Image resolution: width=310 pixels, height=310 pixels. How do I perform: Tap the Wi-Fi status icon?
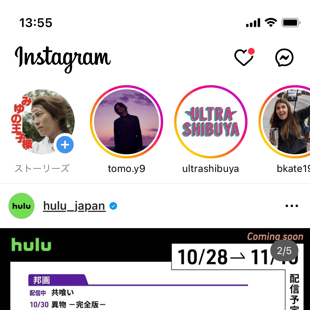coord(271,22)
